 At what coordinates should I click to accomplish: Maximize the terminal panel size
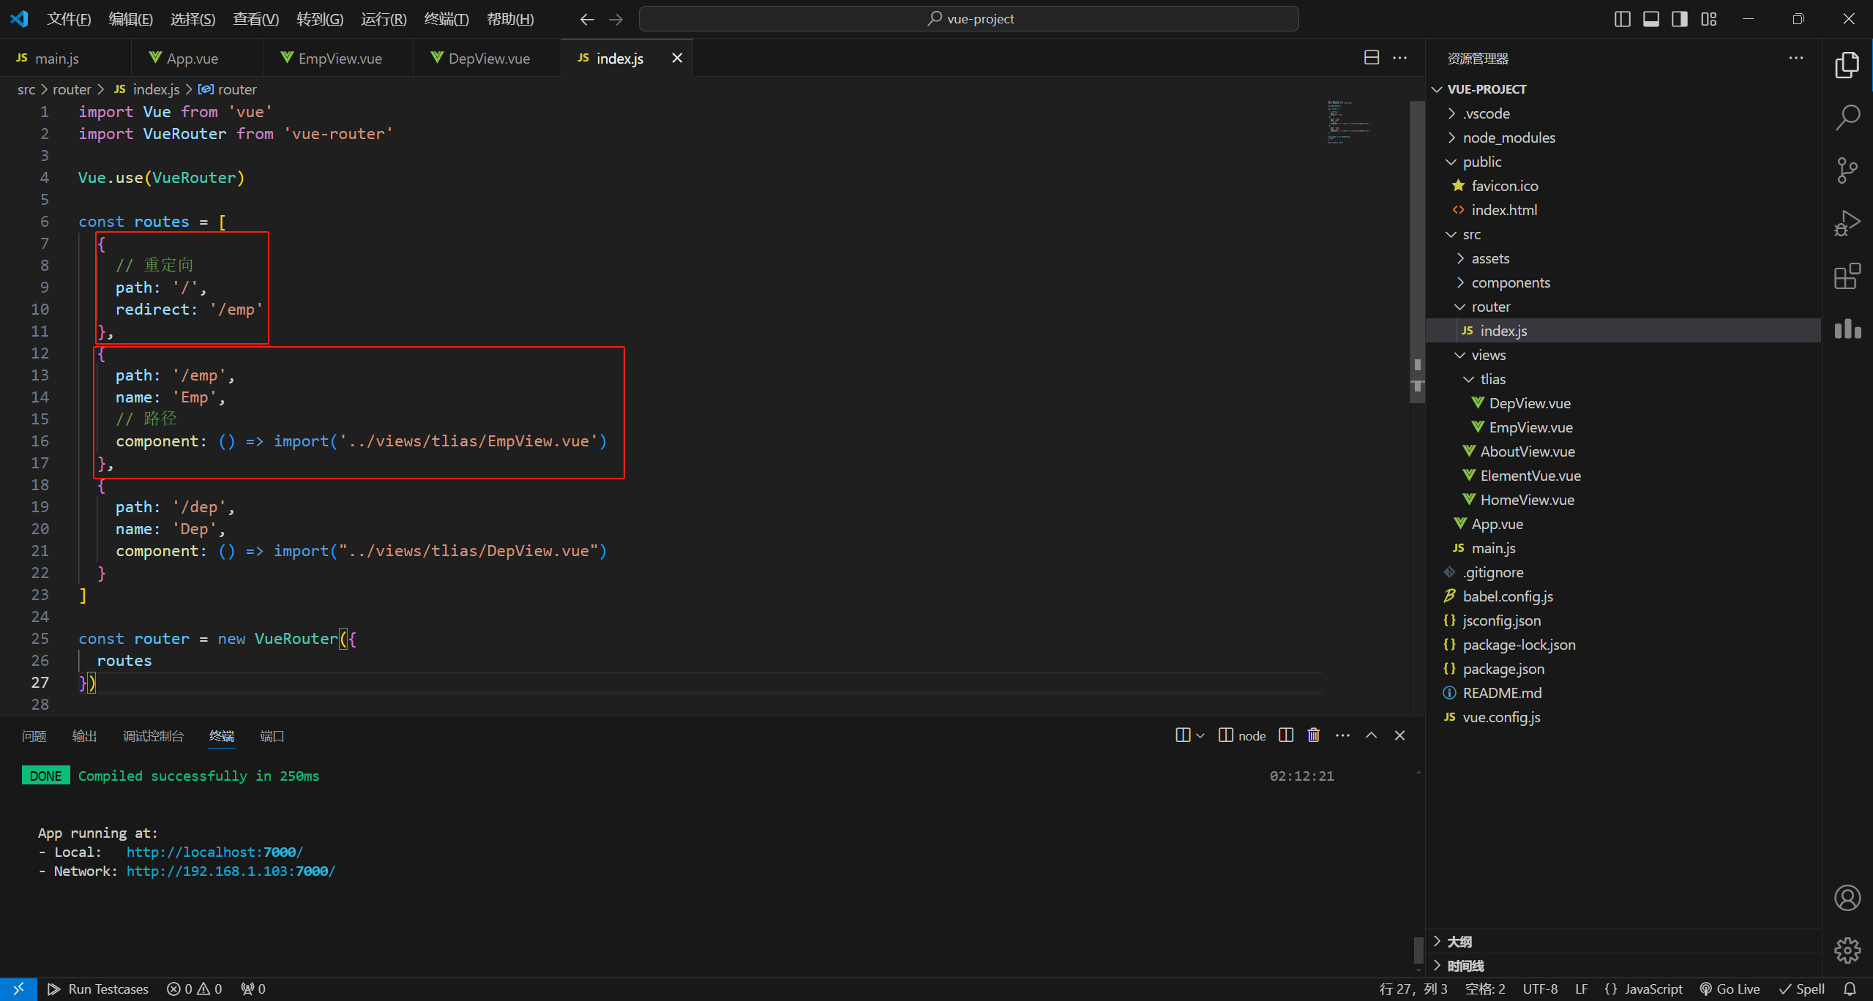pos(1371,735)
